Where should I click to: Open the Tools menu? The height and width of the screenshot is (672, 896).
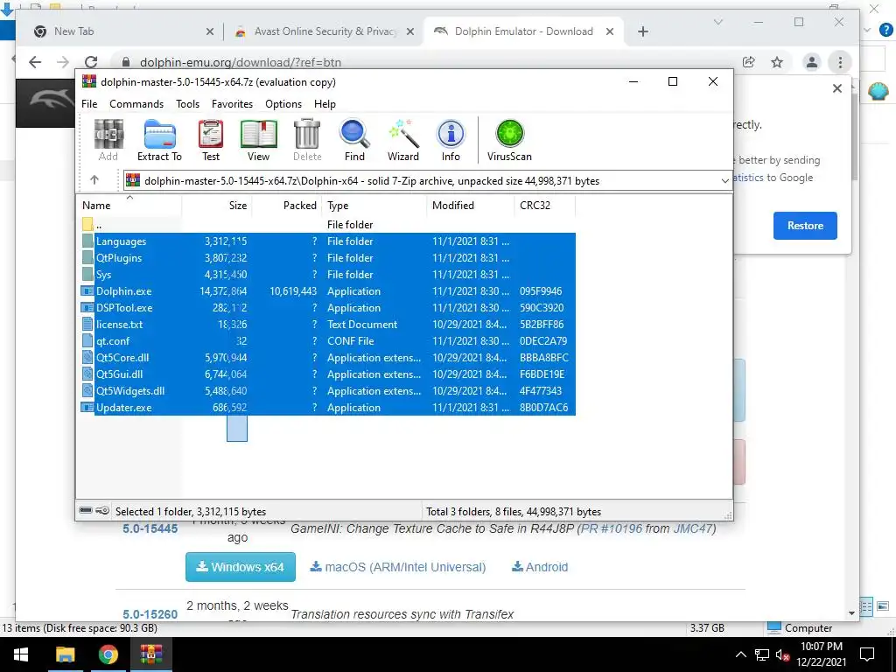coord(187,104)
